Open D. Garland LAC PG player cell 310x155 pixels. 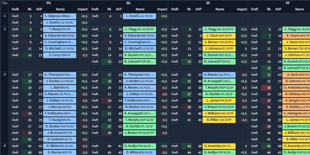60,139
